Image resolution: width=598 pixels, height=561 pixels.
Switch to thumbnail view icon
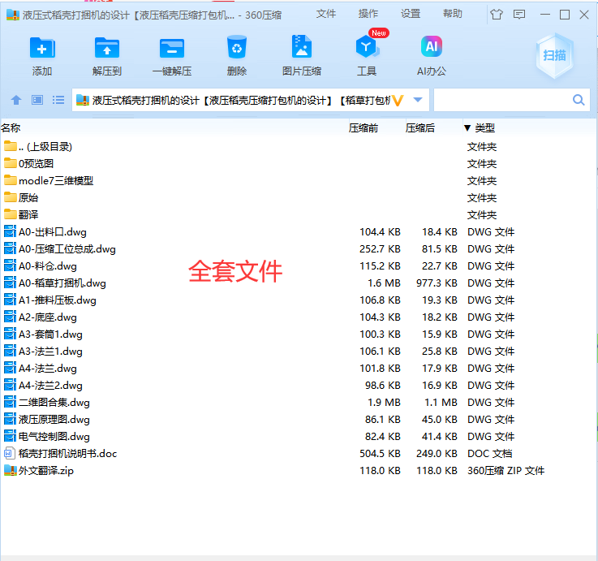coord(37,100)
